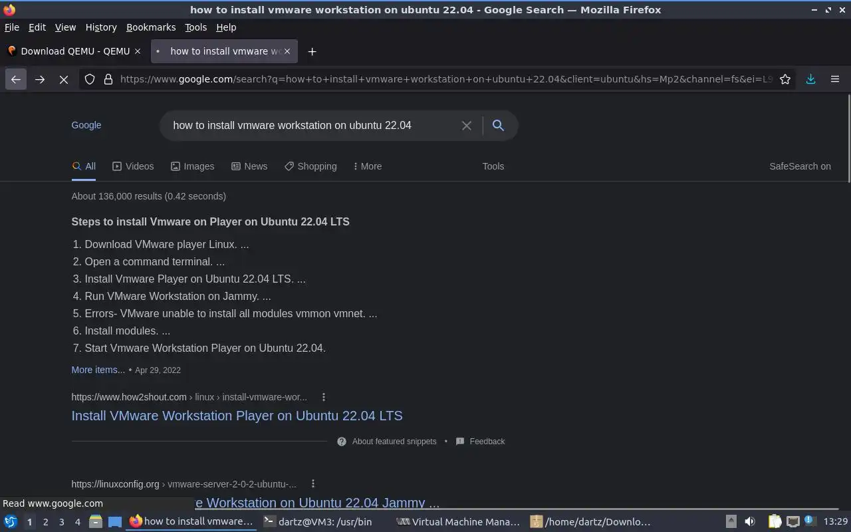Select snippet heading Steps to install Vmware

point(210,221)
